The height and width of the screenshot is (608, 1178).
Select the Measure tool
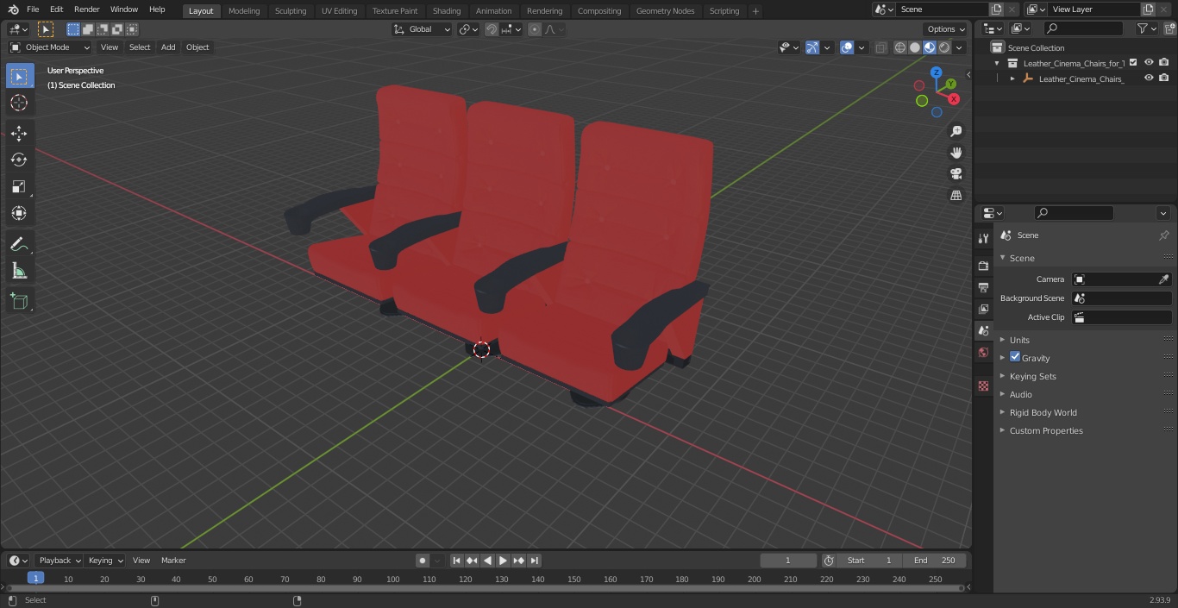[19, 272]
